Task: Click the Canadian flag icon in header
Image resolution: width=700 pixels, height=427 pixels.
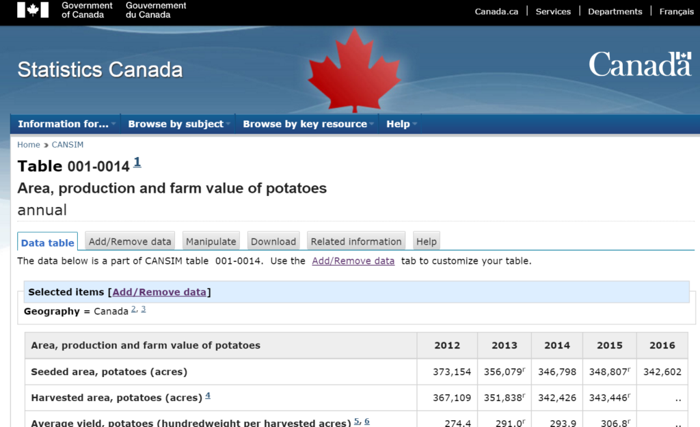Action: (32, 10)
